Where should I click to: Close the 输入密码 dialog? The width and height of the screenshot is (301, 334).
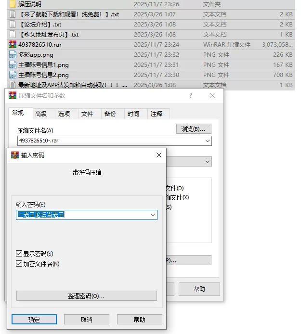pos(159,155)
